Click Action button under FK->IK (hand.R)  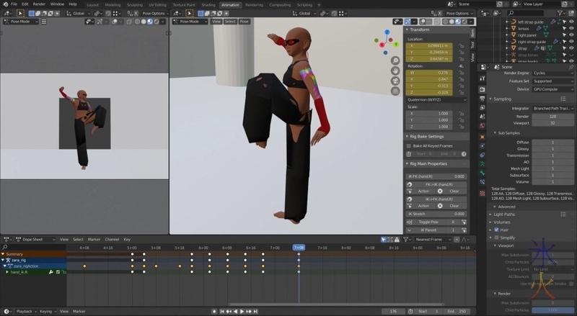[x=423, y=191]
